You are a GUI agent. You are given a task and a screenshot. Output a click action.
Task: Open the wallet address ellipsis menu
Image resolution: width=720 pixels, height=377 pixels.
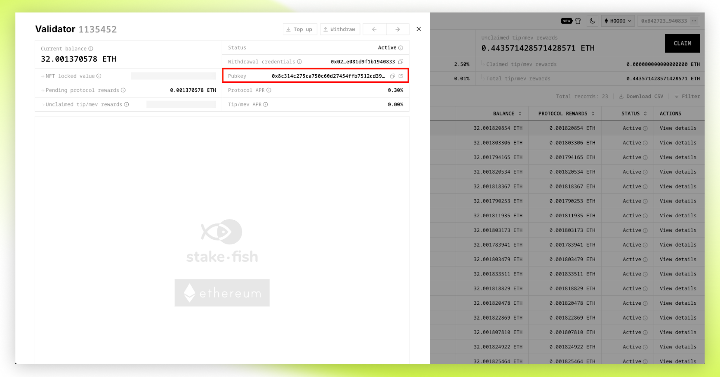click(x=694, y=21)
